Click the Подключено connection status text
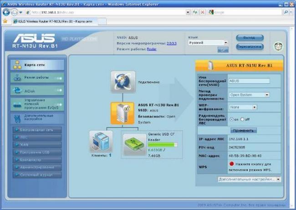The height and width of the screenshot is (210, 296). click(149, 82)
